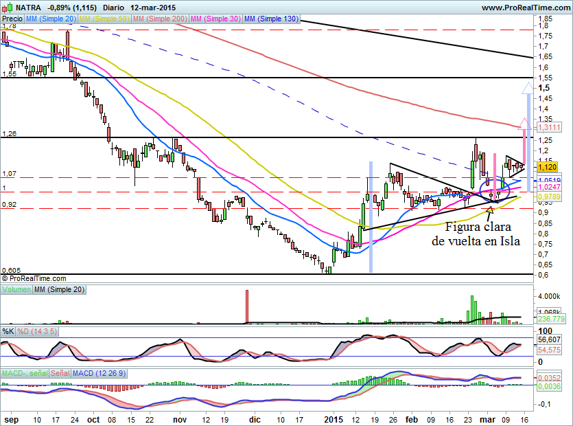Click the NATRA candlestick icon at top-left

(8, 8)
